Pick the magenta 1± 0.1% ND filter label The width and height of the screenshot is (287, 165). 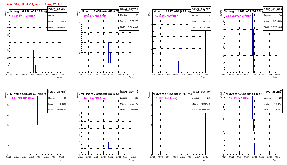click(23, 16)
